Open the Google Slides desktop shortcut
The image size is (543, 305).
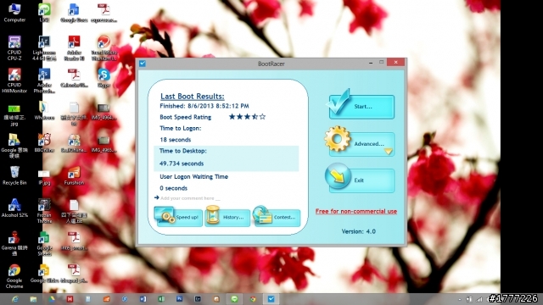tap(44, 274)
